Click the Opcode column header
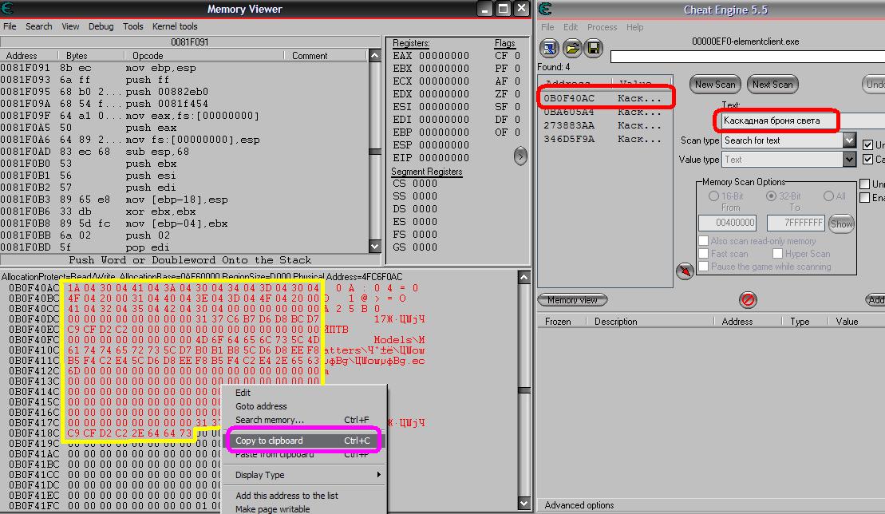The image size is (885, 514). 204,55
